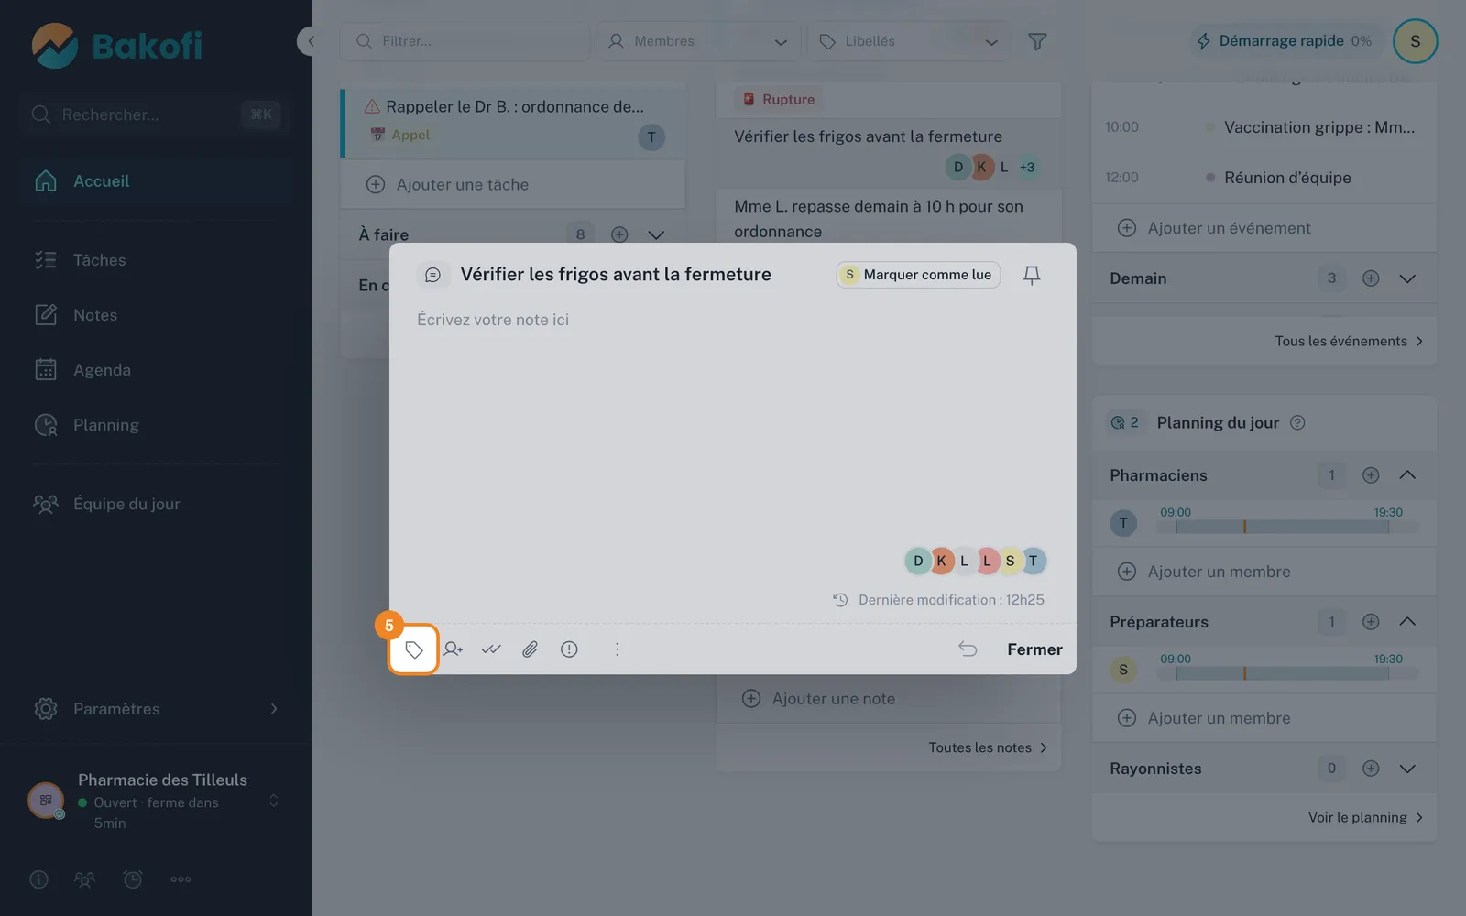Collapse the Pharmaciens section
Screen dimensions: 1466x916
[1407, 475]
